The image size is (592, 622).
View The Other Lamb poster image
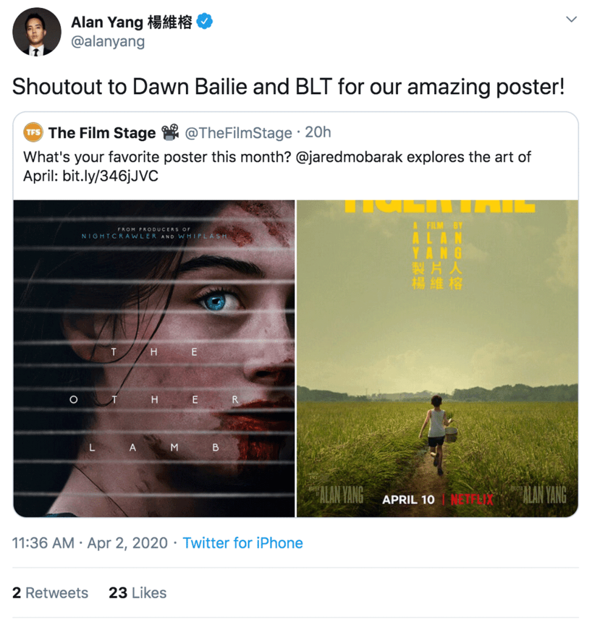click(154, 358)
